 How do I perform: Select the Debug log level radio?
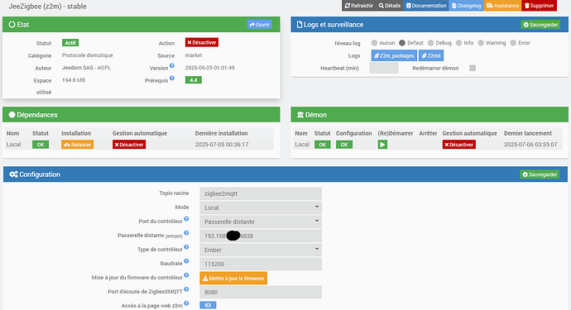(x=431, y=43)
